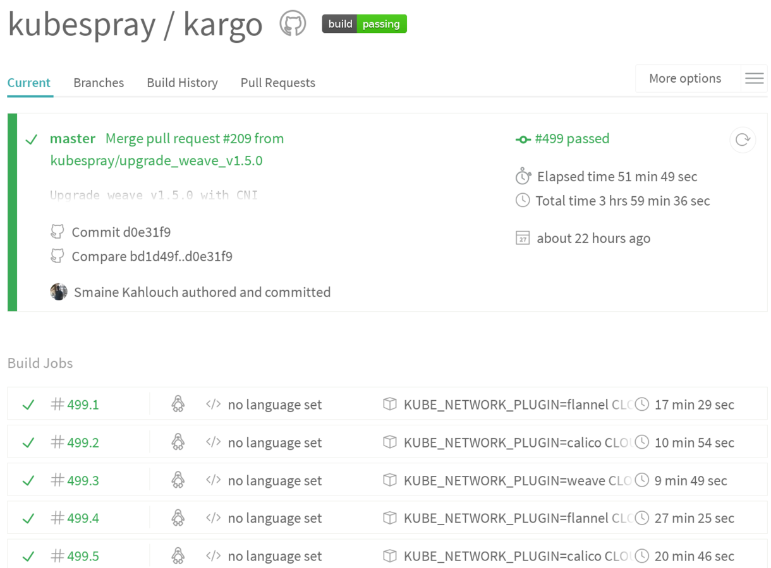Click the code brackets icon in row #499.1
771x568 pixels.
click(213, 404)
